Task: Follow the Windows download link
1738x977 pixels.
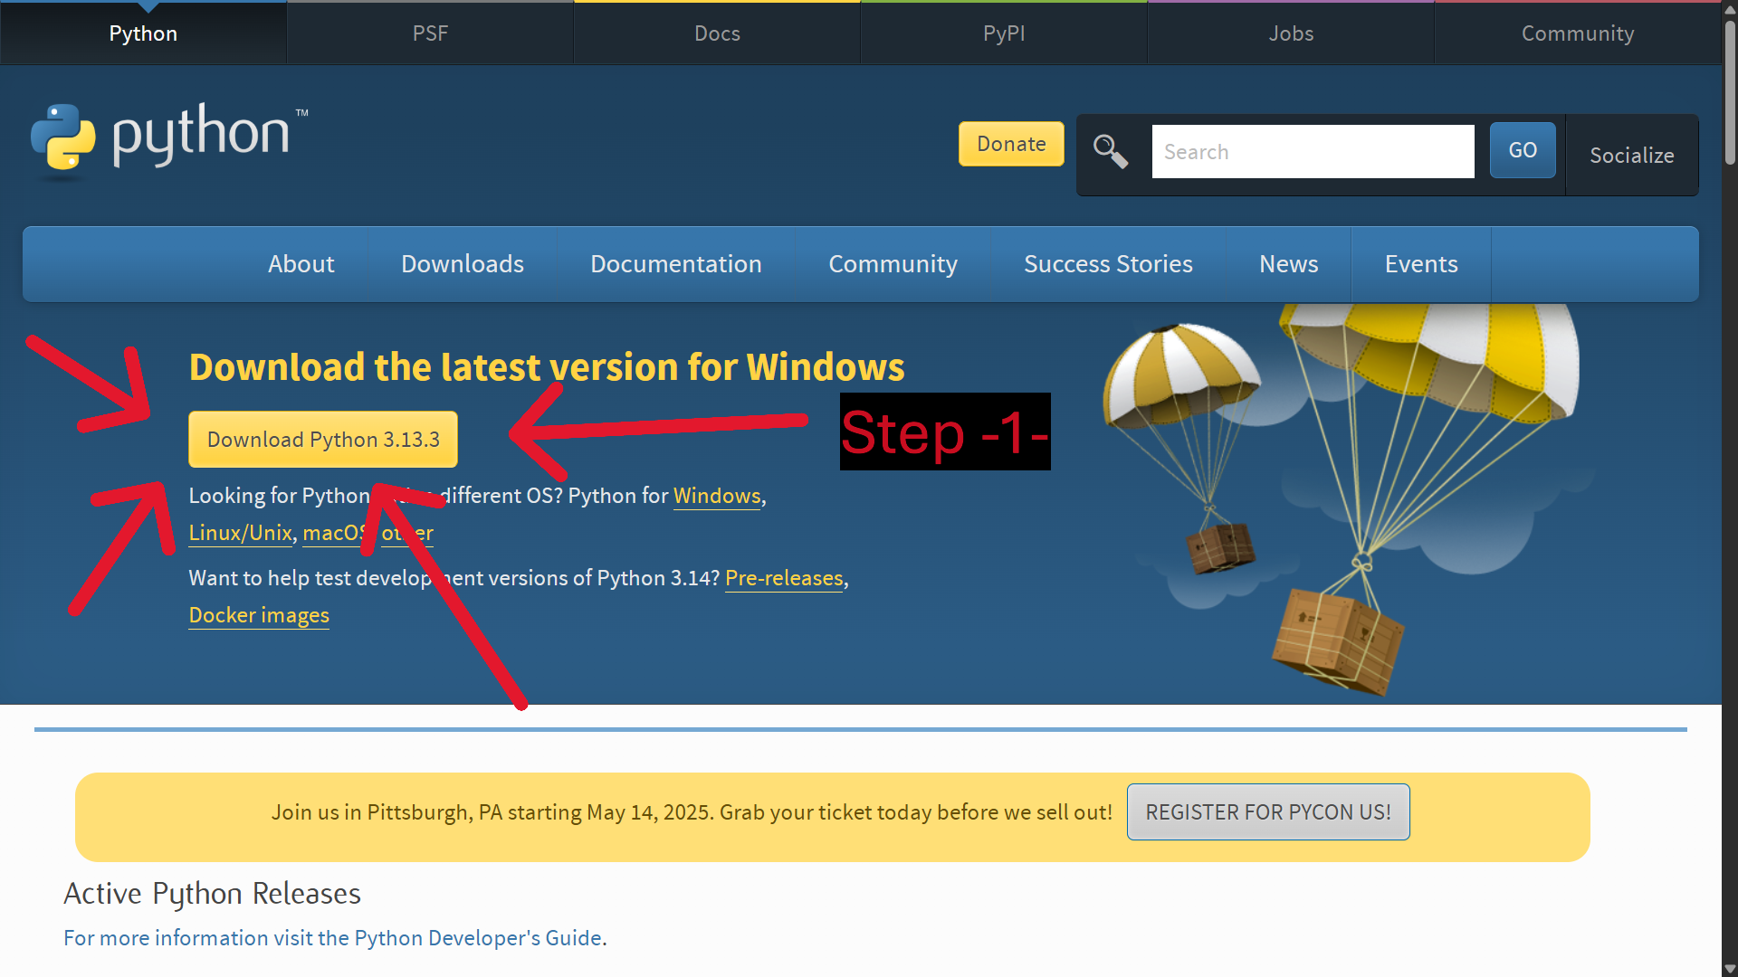Action: (717, 496)
